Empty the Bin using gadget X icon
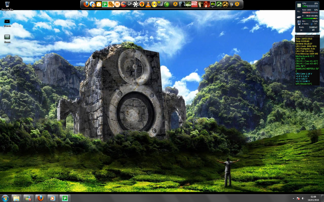The image size is (324, 202). tap(315, 24)
